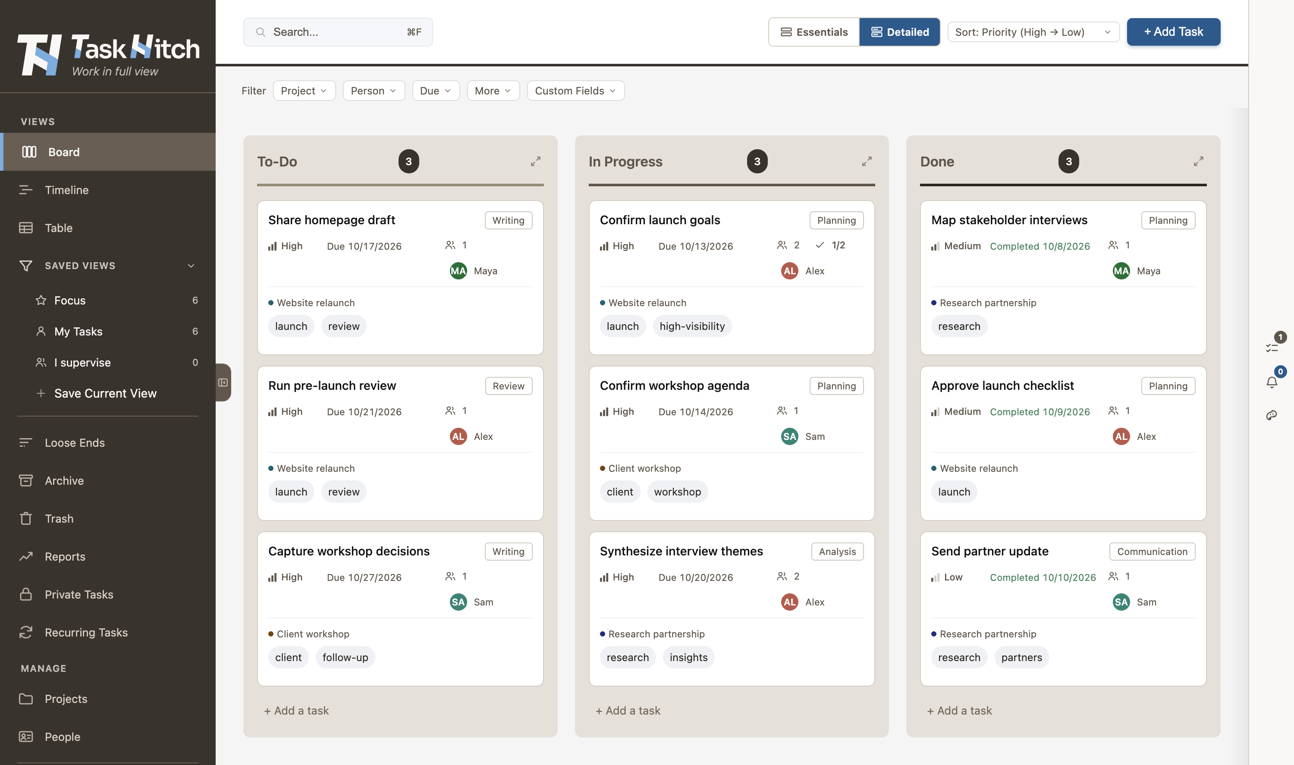Open the Sort priority dropdown
This screenshot has width=1294, height=765.
tap(1033, 32)
